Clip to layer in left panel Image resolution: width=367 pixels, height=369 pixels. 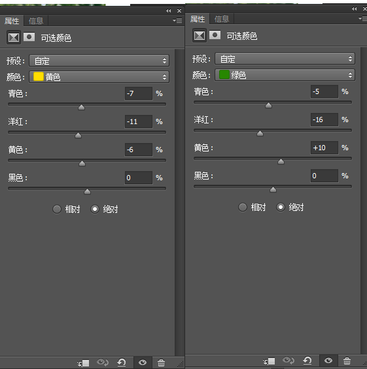pyautogui.click(x=84, y=362)
